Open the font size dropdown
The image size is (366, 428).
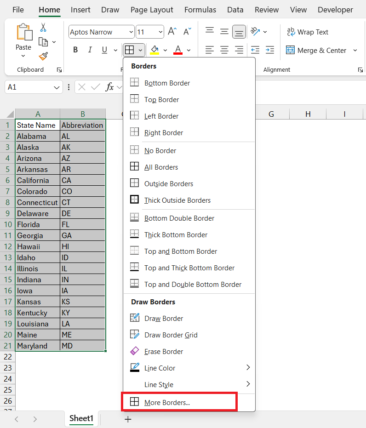(160, 32)
